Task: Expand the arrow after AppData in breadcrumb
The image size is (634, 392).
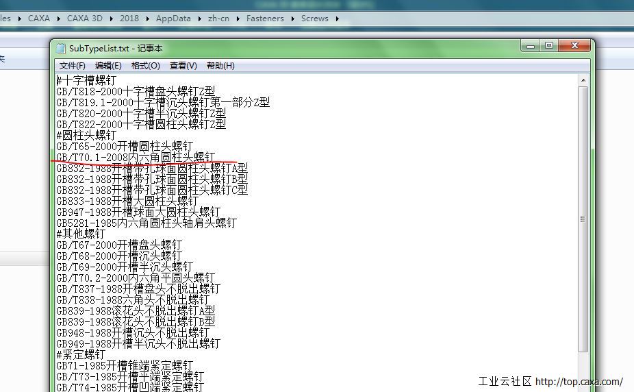Action: coord(199,19)
